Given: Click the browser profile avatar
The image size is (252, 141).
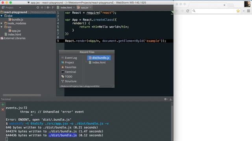Looking at the screenshot, I should point(247,4).
